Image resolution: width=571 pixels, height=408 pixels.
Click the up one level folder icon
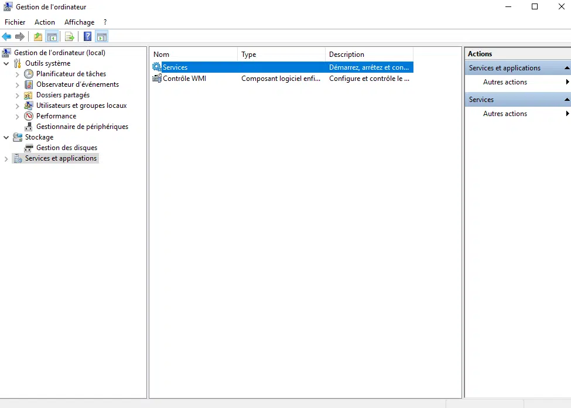38,36
